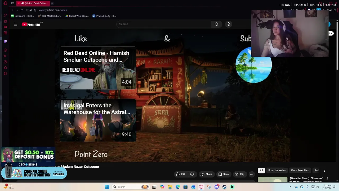Open the Prawo Liberty bookmark
The width and height of the screenshot is (339, 191).
point(104,16)
